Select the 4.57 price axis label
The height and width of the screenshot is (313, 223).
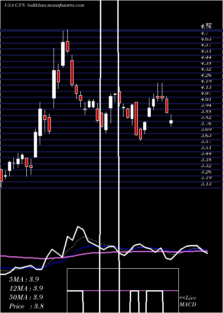206,45
